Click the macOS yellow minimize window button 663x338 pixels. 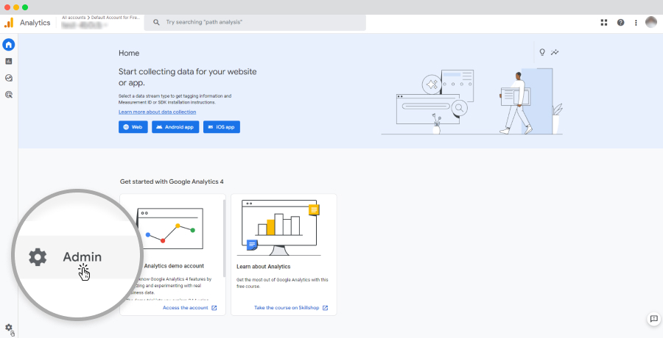coord(16,7)
